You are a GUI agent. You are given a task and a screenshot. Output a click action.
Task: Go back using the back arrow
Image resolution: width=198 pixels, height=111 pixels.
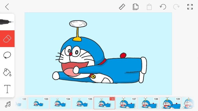click(7, 7)
